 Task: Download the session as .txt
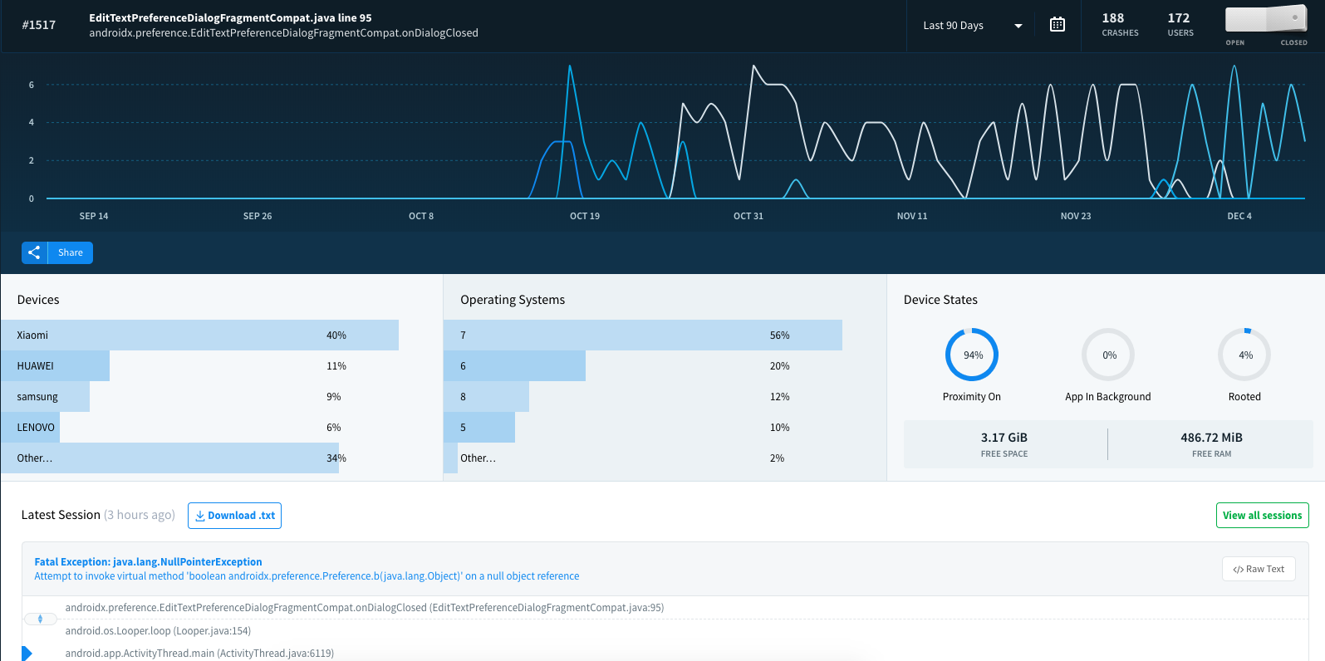tap(234, 516)
